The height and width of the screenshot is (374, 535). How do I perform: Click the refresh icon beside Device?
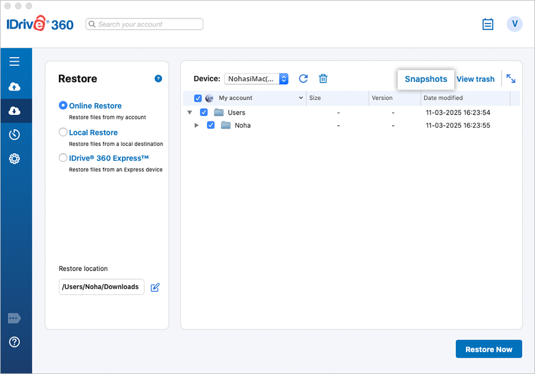click(303, 79)
